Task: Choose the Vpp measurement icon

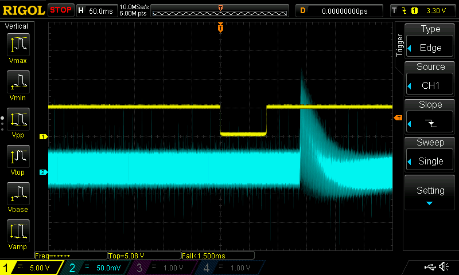Action: pyautogui.click(x=20, y=123)
